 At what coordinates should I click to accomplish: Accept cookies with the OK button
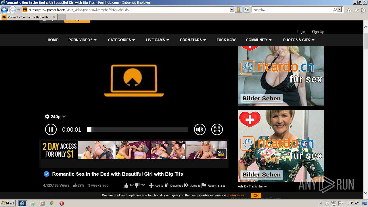coord(256,195)
